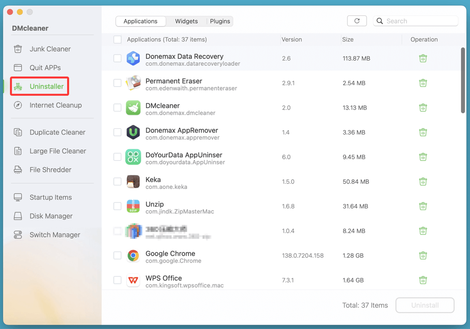470x329 pixels.
Task: Click the refresh list button
Action: [x=357, y=21]
